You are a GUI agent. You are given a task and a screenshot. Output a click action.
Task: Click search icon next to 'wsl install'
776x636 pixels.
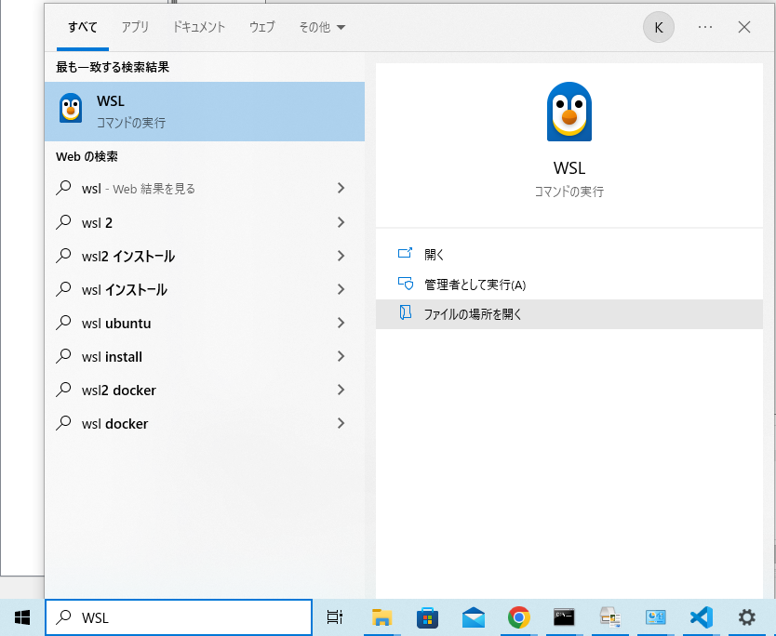pyautogui.click(x=63, y=356)
